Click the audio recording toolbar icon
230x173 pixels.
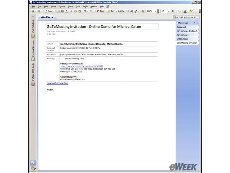click(132, 11)
